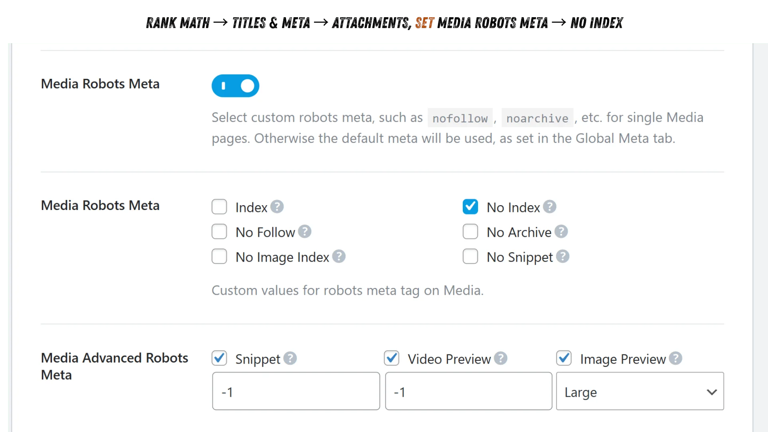Click 'Custom values for robots meta tag' description
This screenshot has height=432, width=768.
pyautogui.click(x=348, y=290)
